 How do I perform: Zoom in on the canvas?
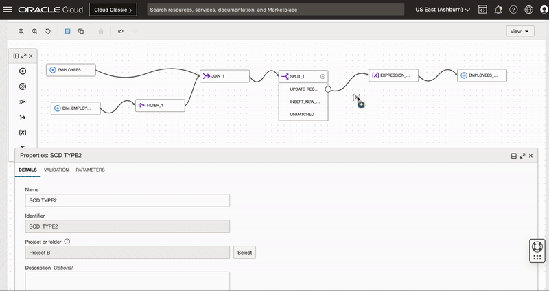click(x=21, y=31)
